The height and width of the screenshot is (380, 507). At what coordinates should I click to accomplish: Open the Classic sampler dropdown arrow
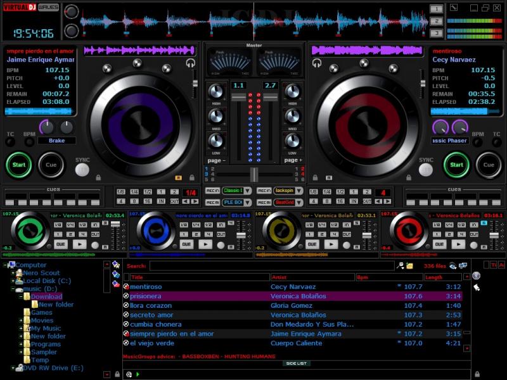coord(248,191)
